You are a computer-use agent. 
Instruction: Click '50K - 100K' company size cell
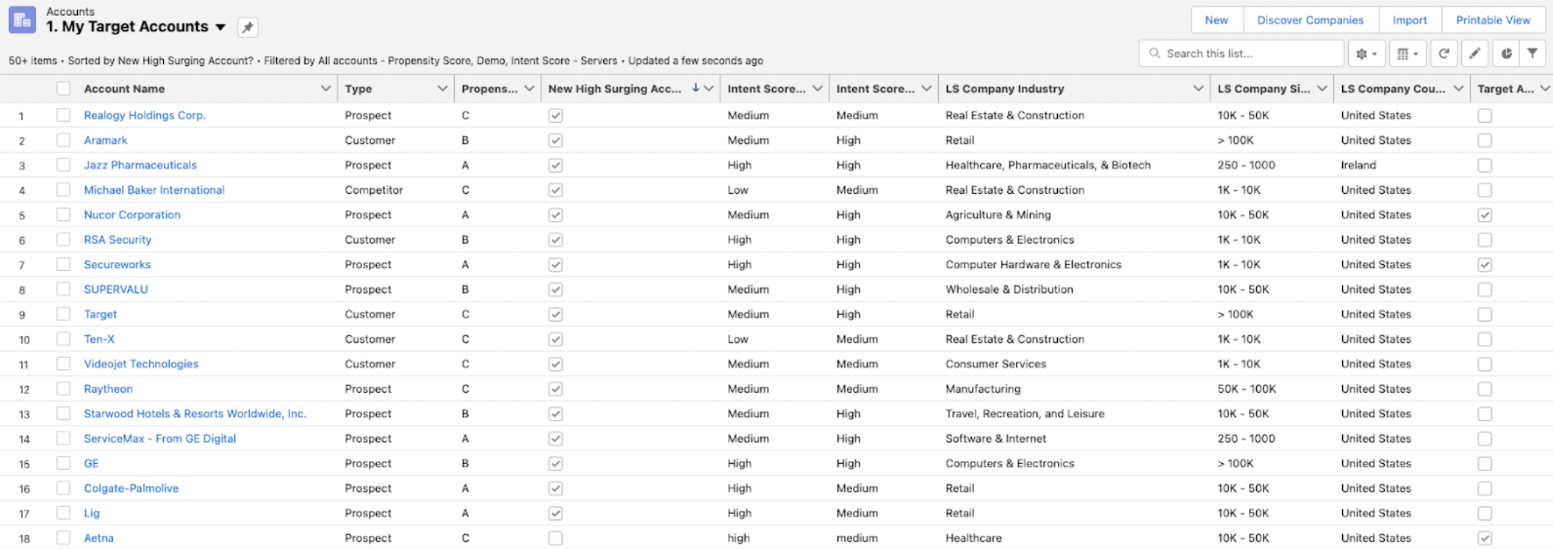point(1247,389)
